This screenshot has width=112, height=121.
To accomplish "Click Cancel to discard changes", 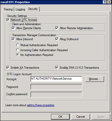I will pos(81,117).
